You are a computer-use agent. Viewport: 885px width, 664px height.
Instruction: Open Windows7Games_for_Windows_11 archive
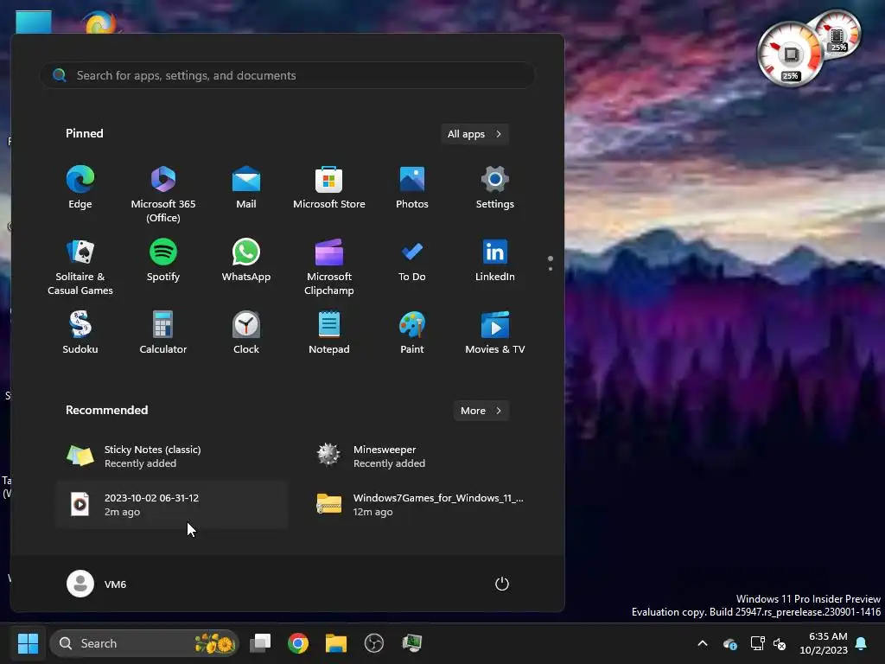[x=421, y=505]
